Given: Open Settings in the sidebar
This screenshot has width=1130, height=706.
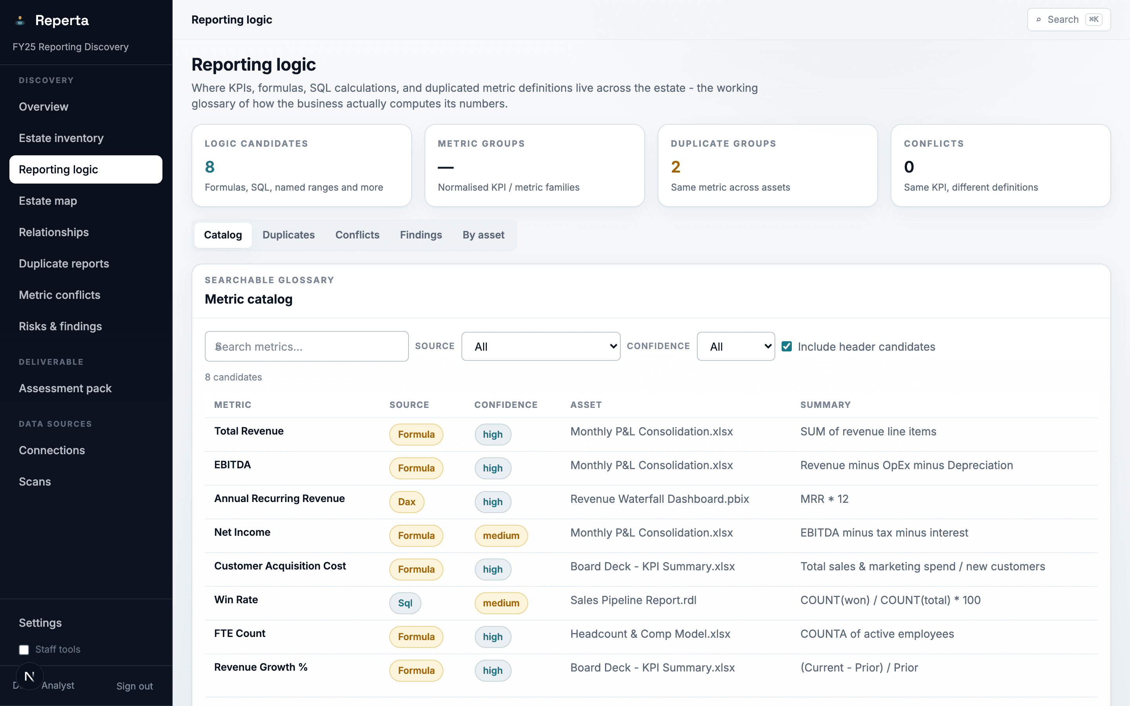Looking at the screenshot, I should click(x=86, y=623).
